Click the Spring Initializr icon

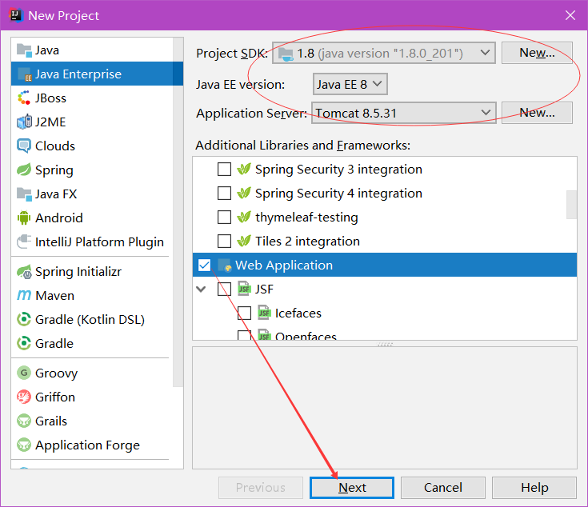tap(24, 272)
